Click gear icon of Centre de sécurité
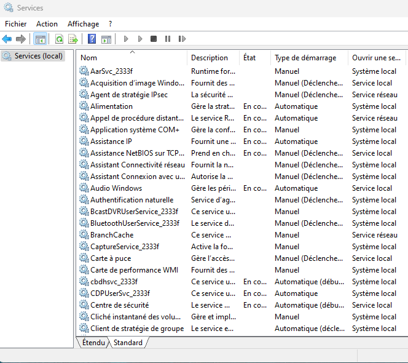Viewport: 408px width, 363px height. [84, 305]
